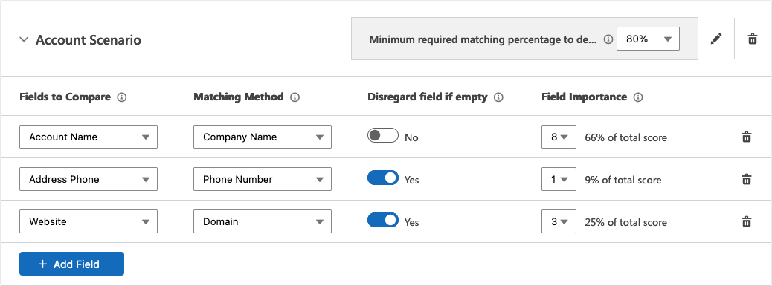Open importance dropdown showing 8

coord(559,137)
